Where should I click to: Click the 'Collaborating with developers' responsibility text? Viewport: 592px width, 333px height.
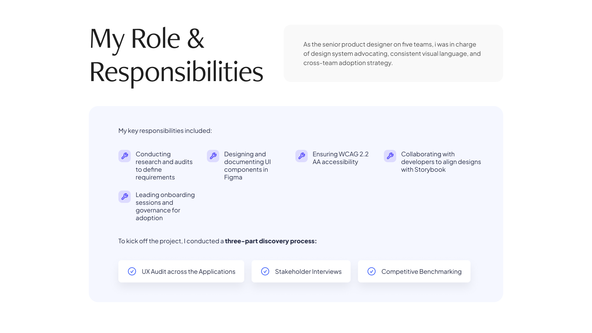pyautogui.click(x=441, y=162)
